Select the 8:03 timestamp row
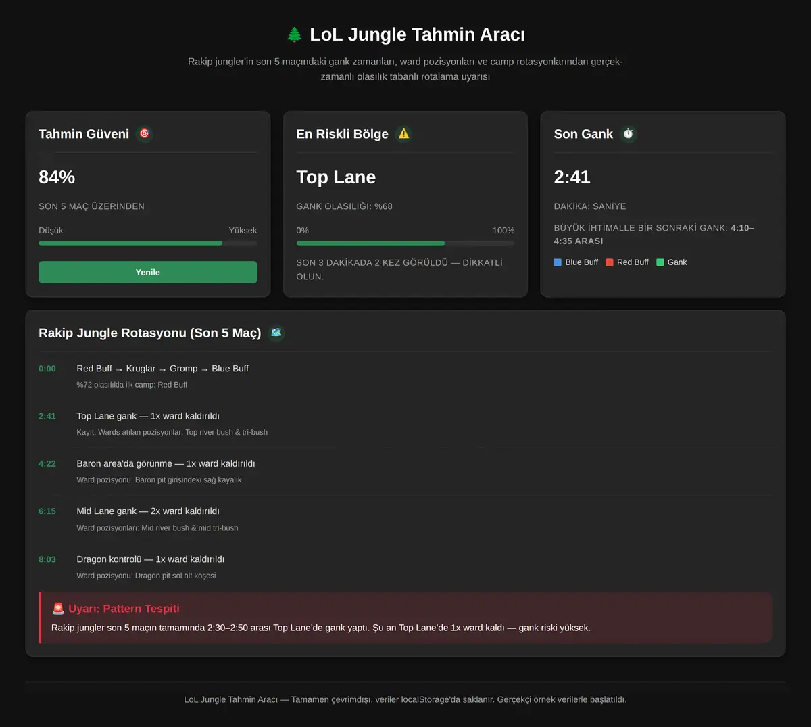 click(405, 567)
